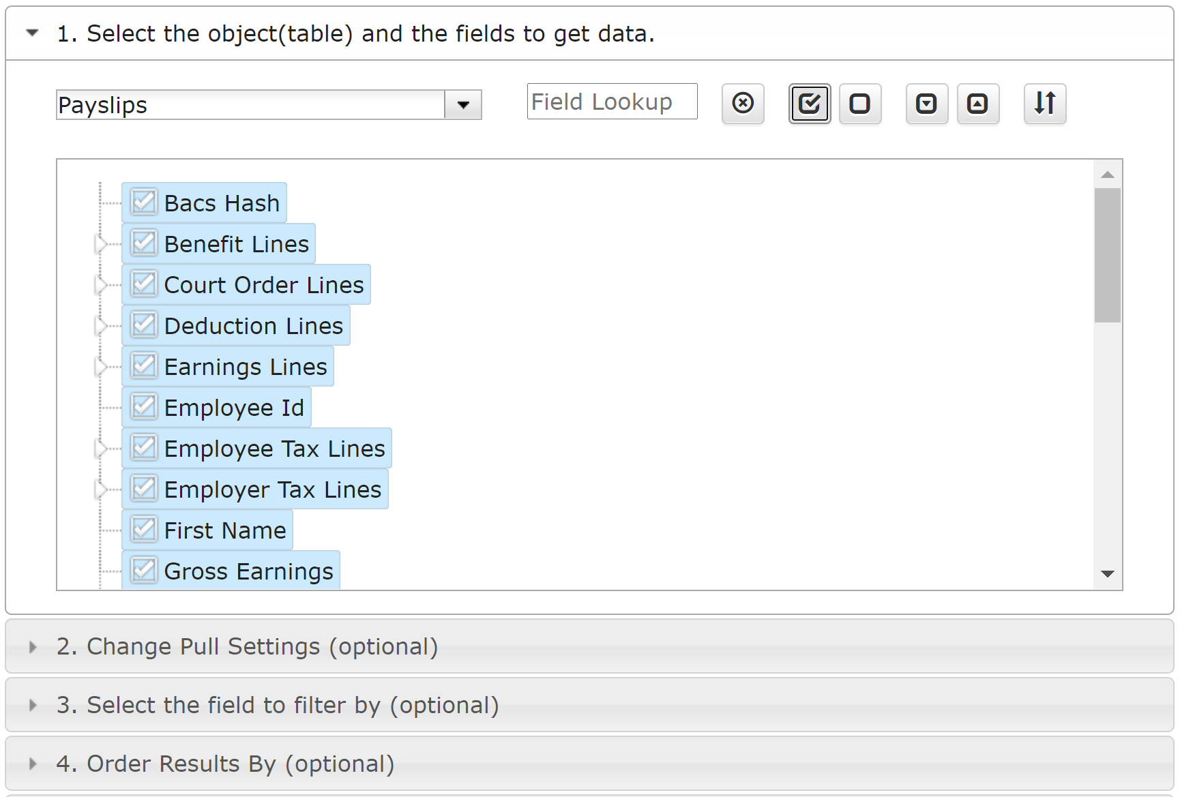Screen dimensions: 1180x797
Task: Uncheck the Bacs Hash checkbox
Action: [144, 202]
